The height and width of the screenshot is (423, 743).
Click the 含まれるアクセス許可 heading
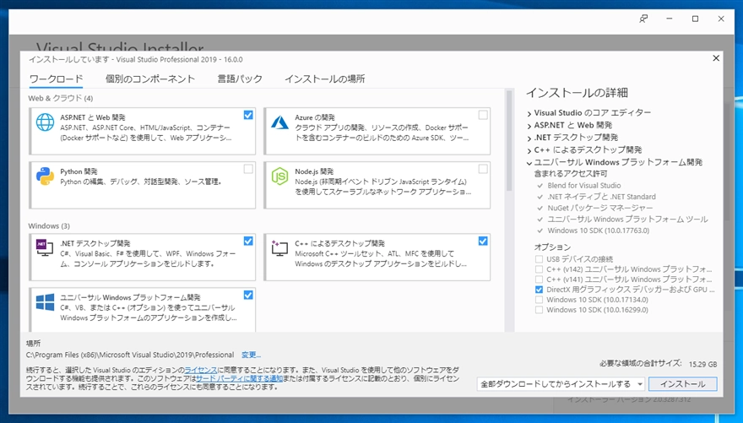point(571,174)
